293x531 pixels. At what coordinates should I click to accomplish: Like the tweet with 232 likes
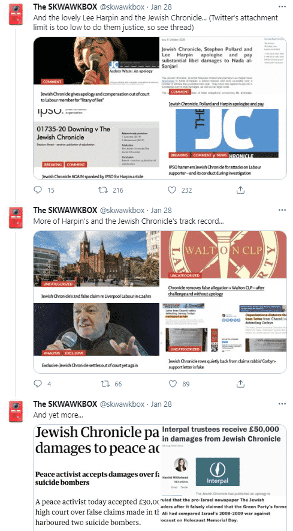coord(172,190)
